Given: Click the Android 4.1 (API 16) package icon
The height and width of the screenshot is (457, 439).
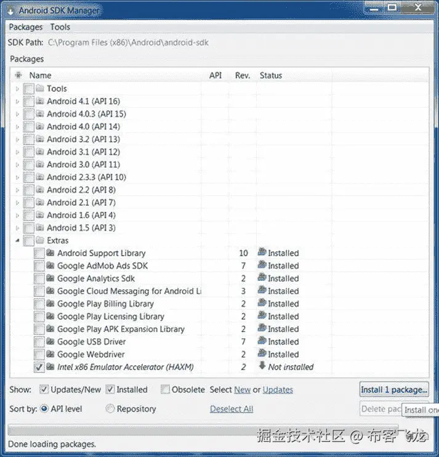Looking at the screenshot, I should pos(40,101).
